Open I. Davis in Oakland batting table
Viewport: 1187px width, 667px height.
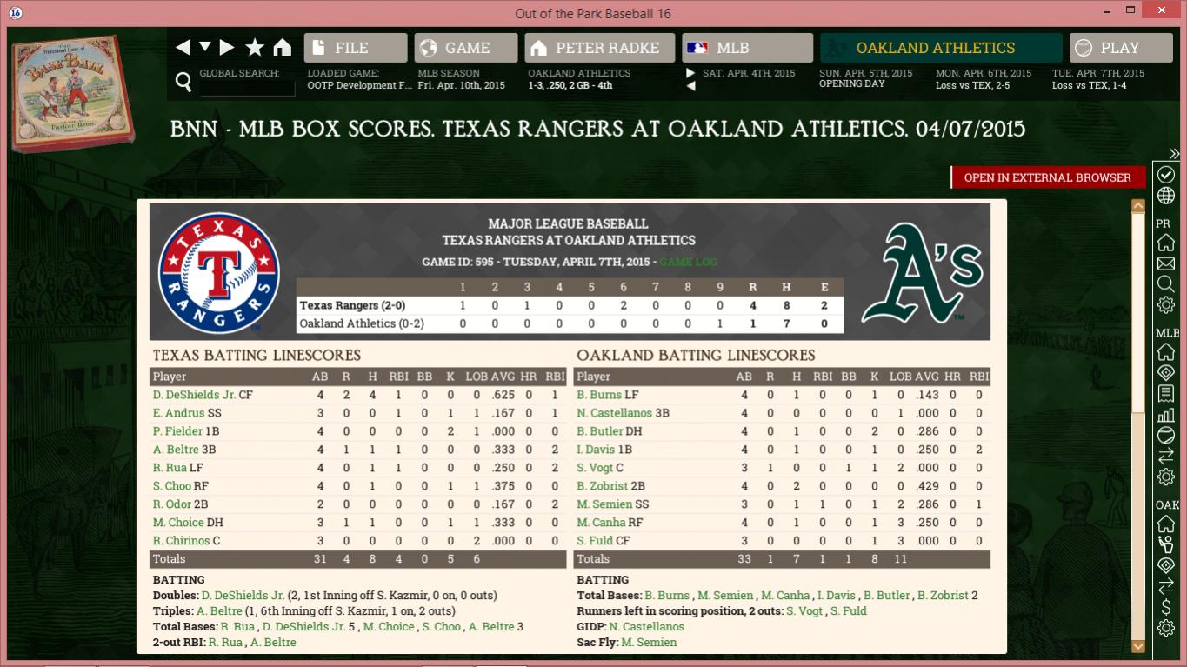coord(597,450)
